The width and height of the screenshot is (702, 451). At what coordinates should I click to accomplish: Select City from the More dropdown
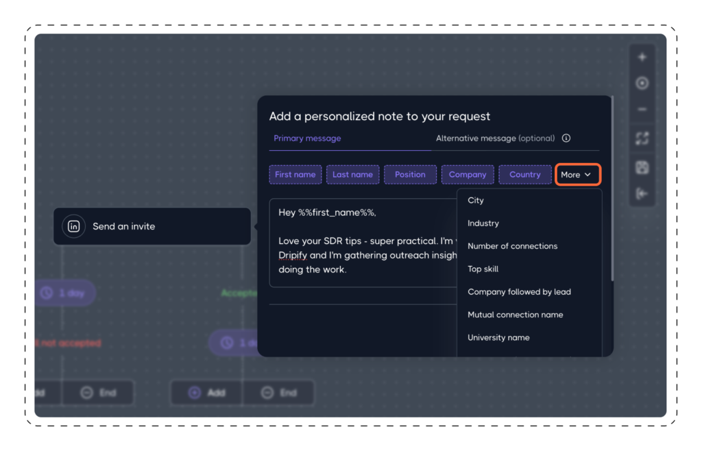(x=476, y=200)
